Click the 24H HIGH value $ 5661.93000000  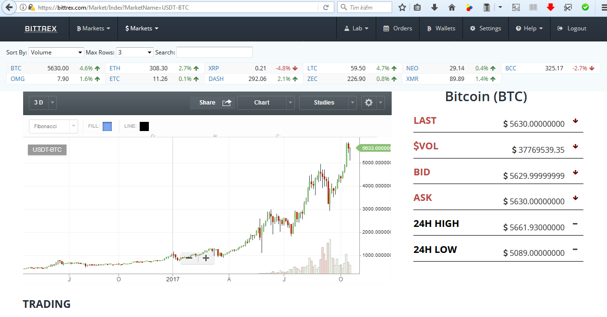click(x=534, y=227)
